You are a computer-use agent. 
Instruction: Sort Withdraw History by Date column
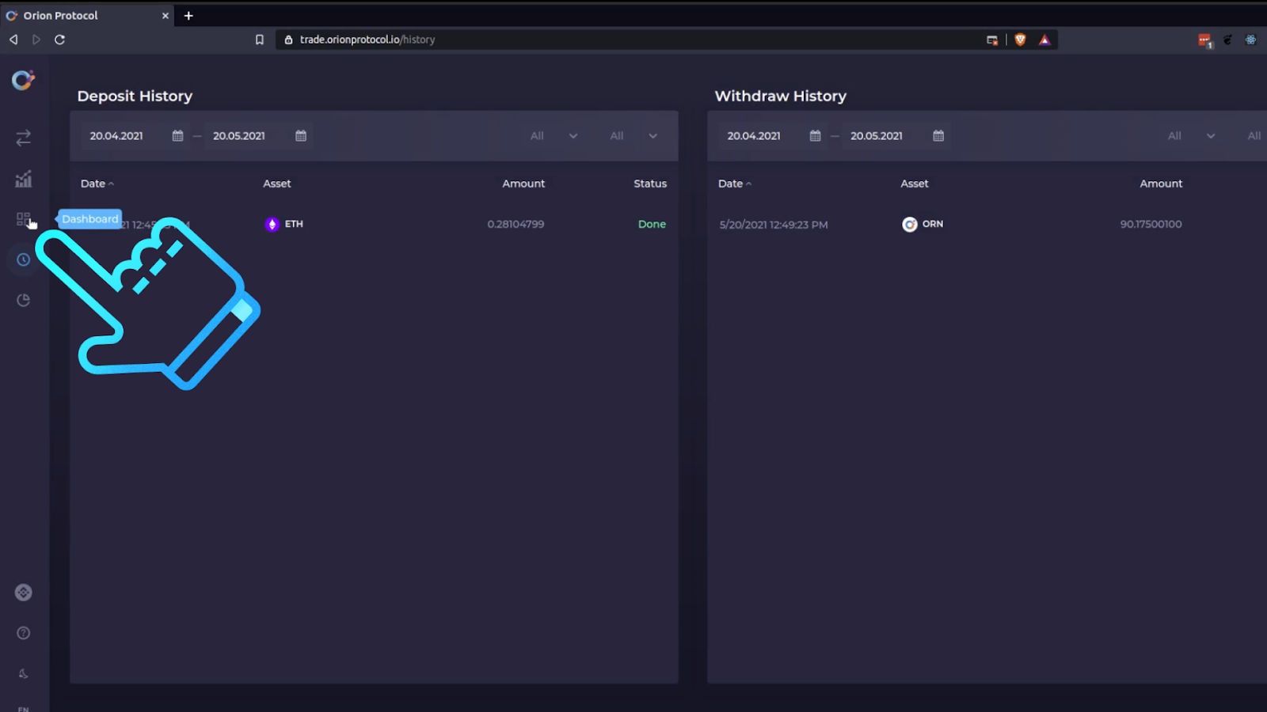pos(735,184)
